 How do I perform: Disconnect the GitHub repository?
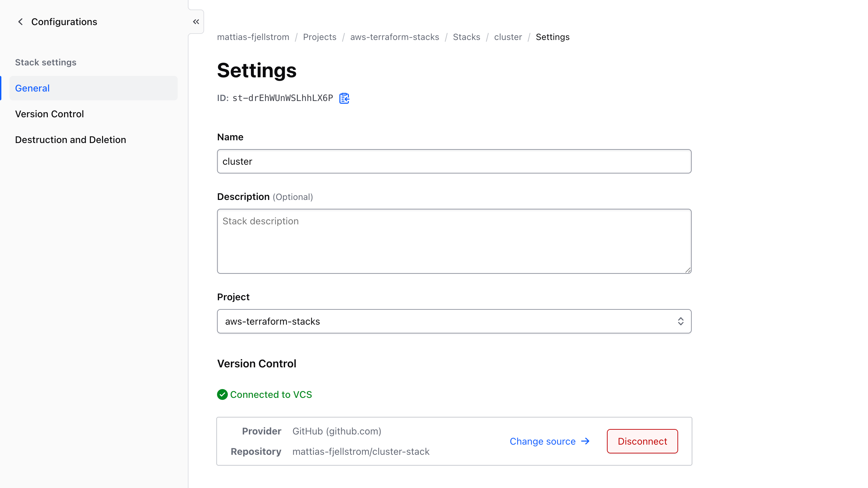642,441
